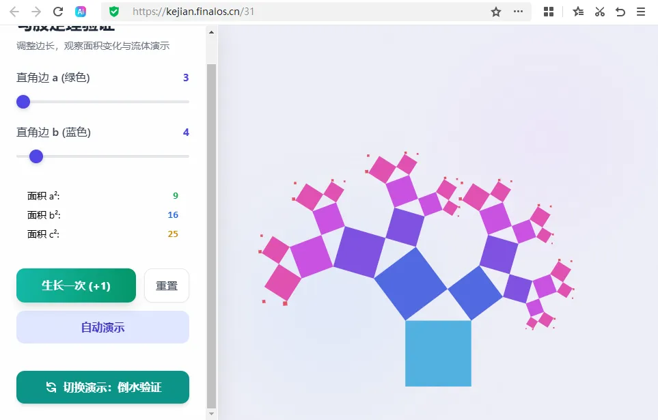Go back to the previous page
658x420 pixels.
[14, 12]
